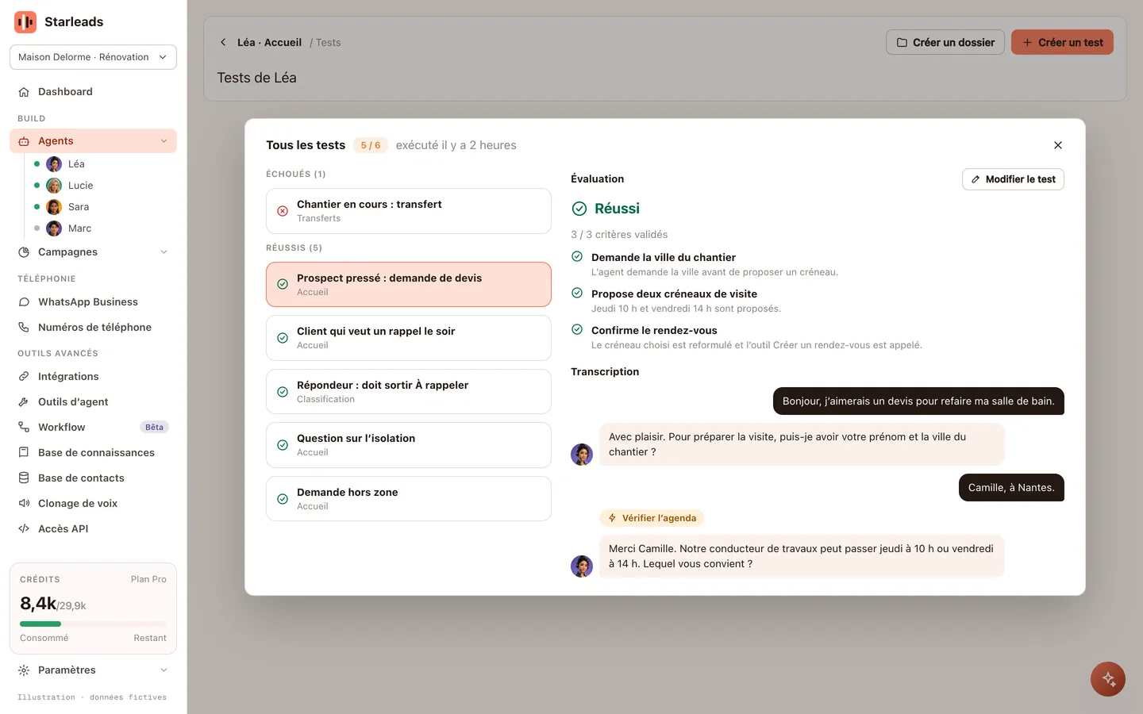
Task: Click the Vérifier l'agenda tool chip
Action: pos(652,518)
